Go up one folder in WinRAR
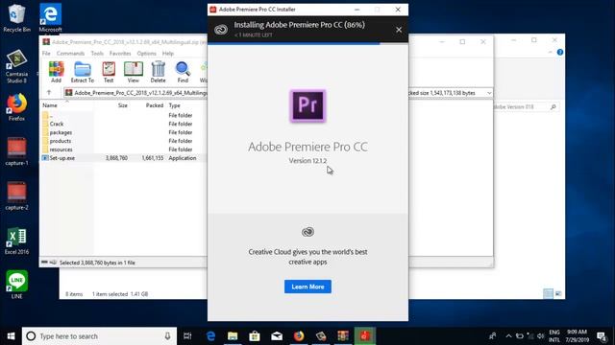 click(x=49, y=93)
